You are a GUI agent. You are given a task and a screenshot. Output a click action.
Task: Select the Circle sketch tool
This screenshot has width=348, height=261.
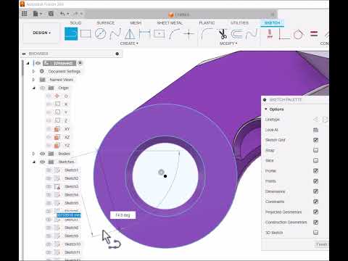100,34
